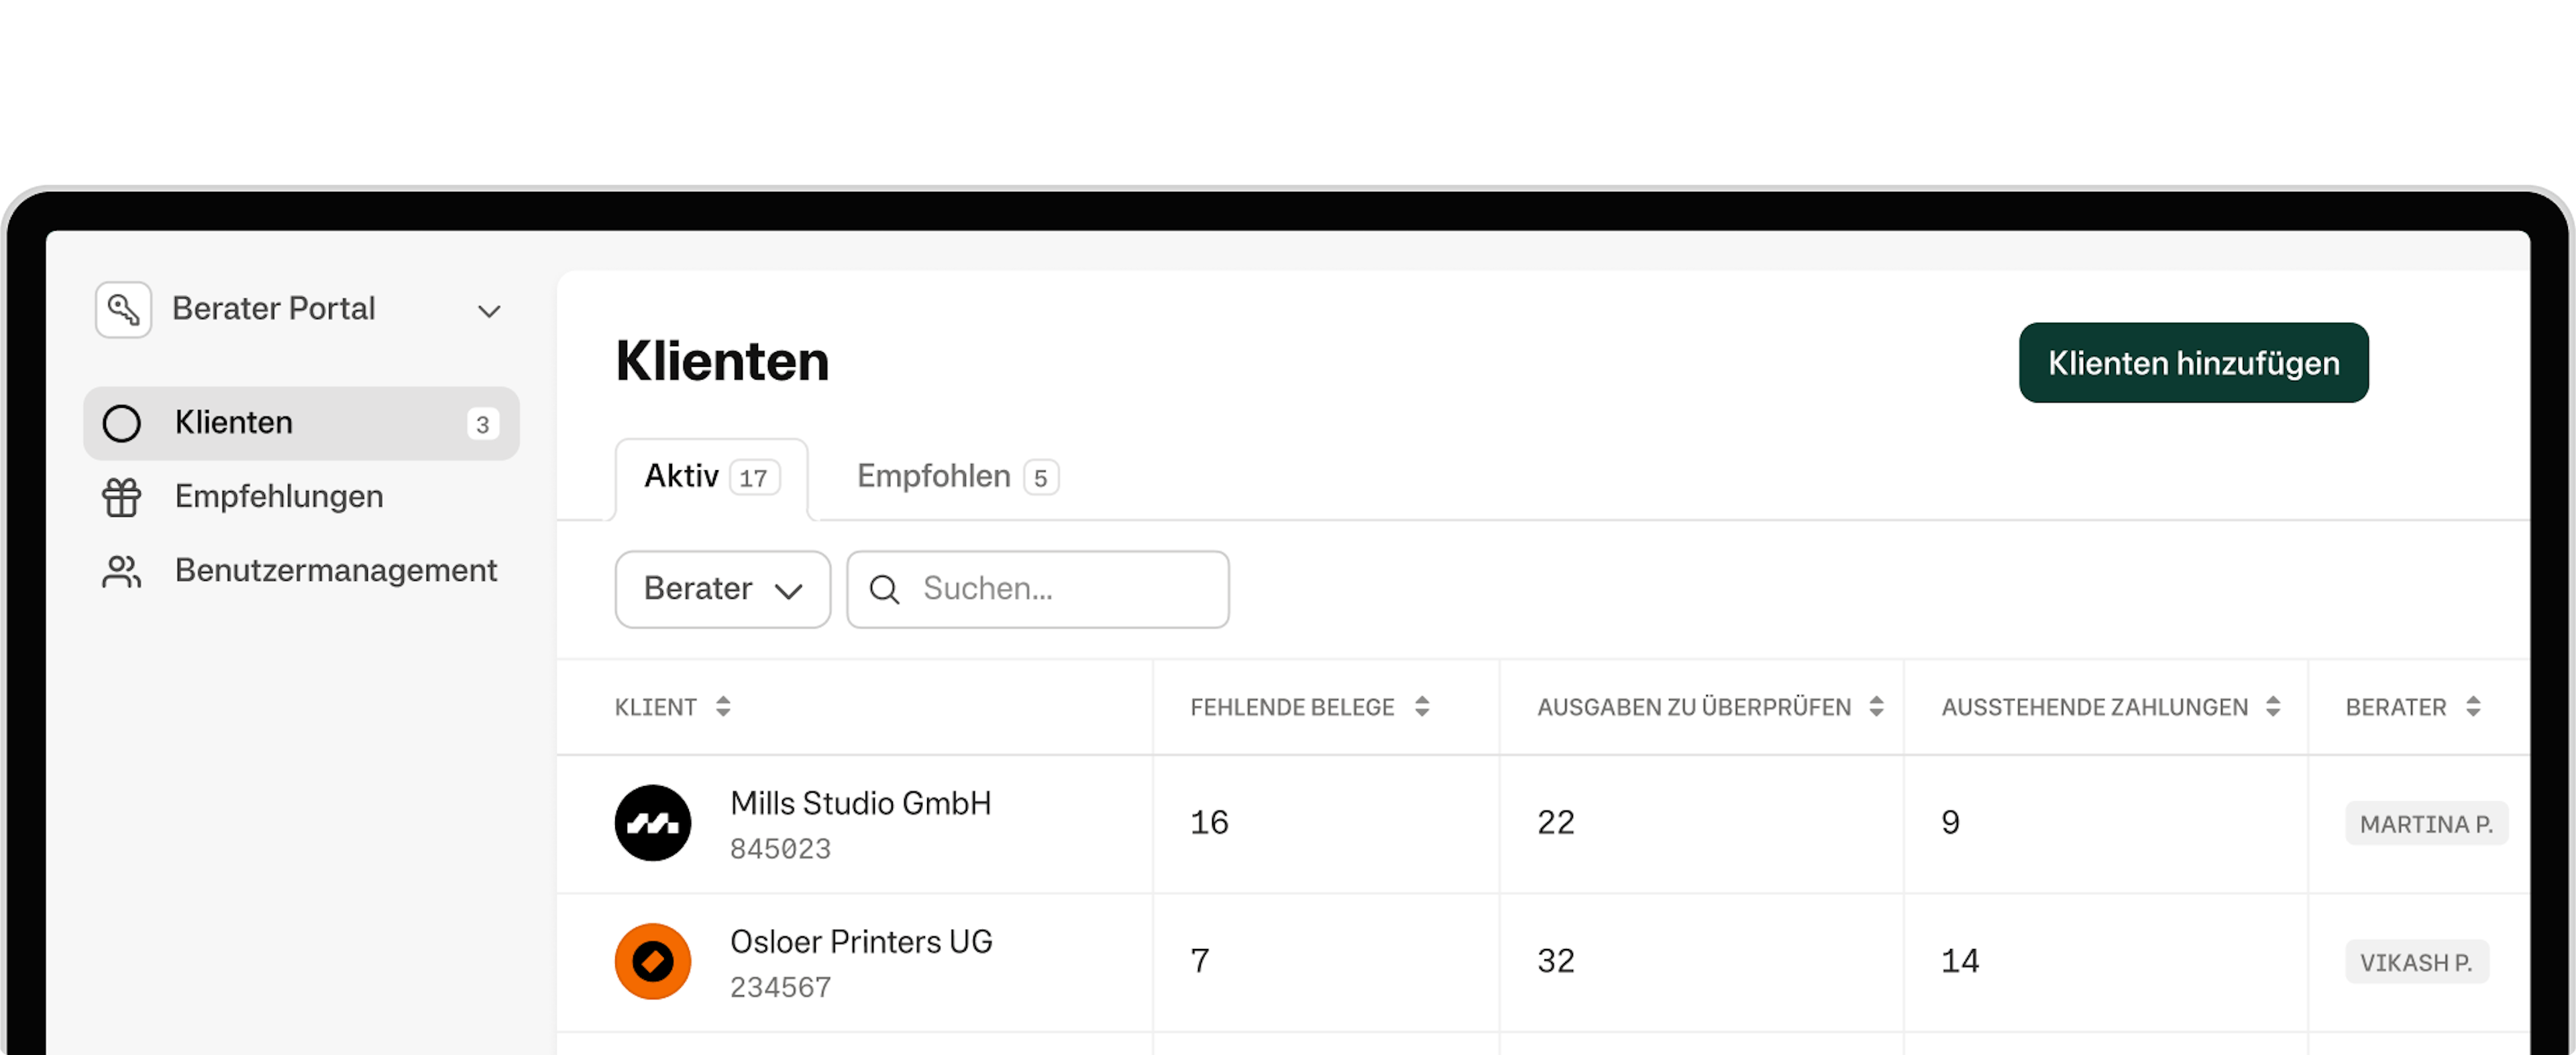Click the users icon beside Benutzermanagement
Screen dimensions: 2576x1055
(122, 571)
